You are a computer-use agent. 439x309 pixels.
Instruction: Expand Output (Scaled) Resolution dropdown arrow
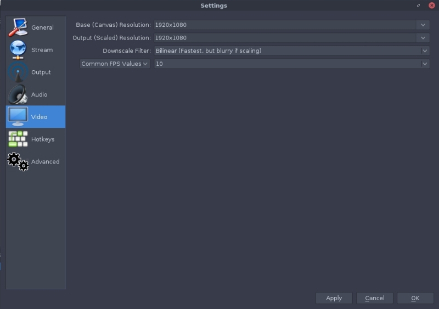[x=423, y=38]
